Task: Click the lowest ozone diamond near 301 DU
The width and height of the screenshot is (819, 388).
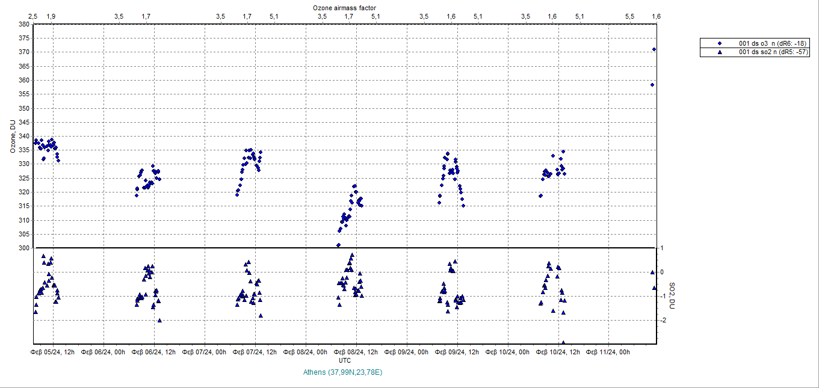Action: tap(338, 245)
